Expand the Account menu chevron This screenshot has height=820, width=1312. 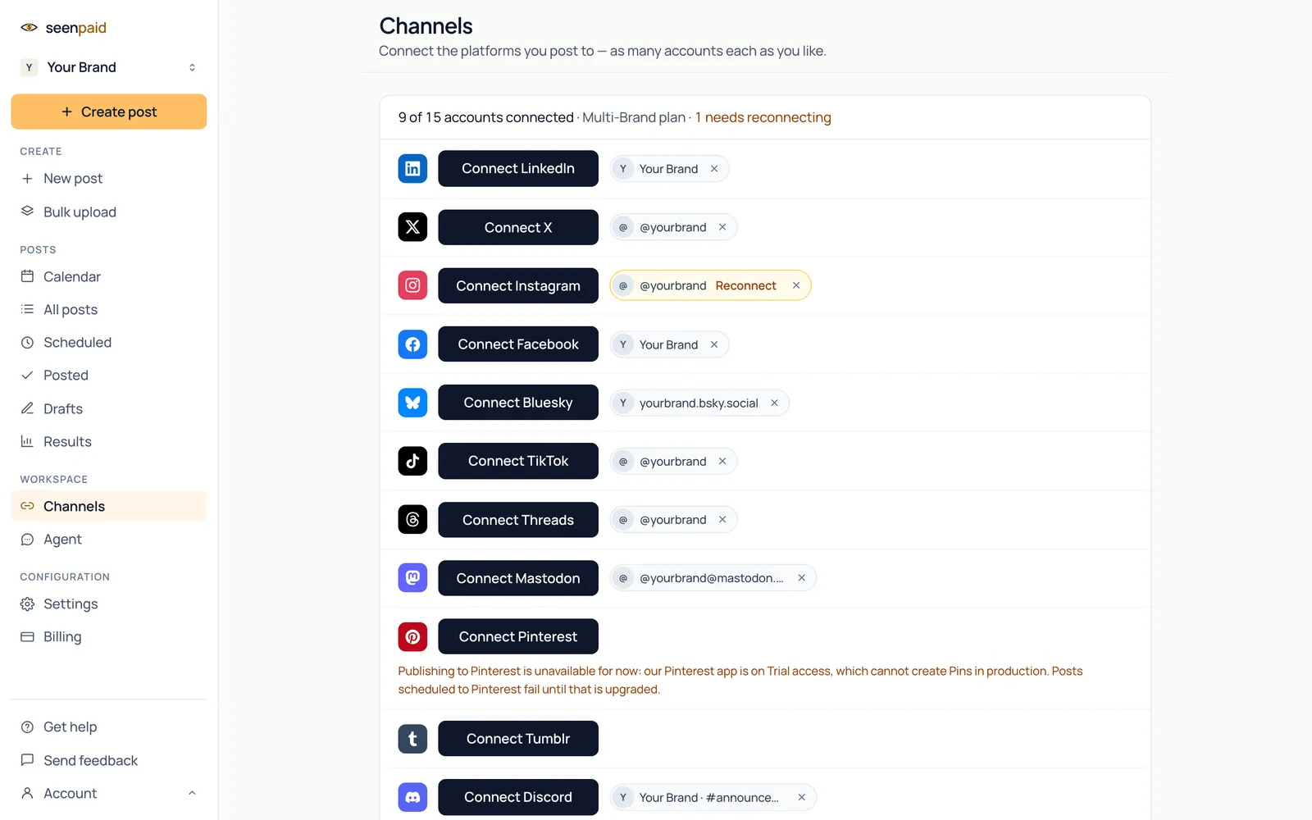pos(192,793)
